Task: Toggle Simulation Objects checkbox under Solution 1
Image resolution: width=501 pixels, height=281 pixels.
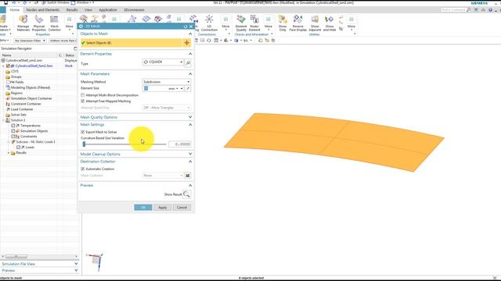Action: pyautogui.click(x=13, y=131)
